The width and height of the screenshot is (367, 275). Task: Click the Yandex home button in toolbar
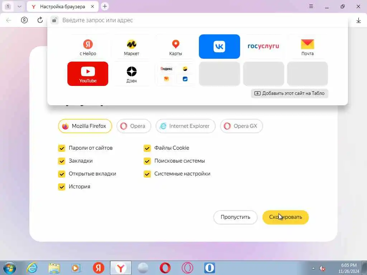pyautogui.click(x=24, y=20)
